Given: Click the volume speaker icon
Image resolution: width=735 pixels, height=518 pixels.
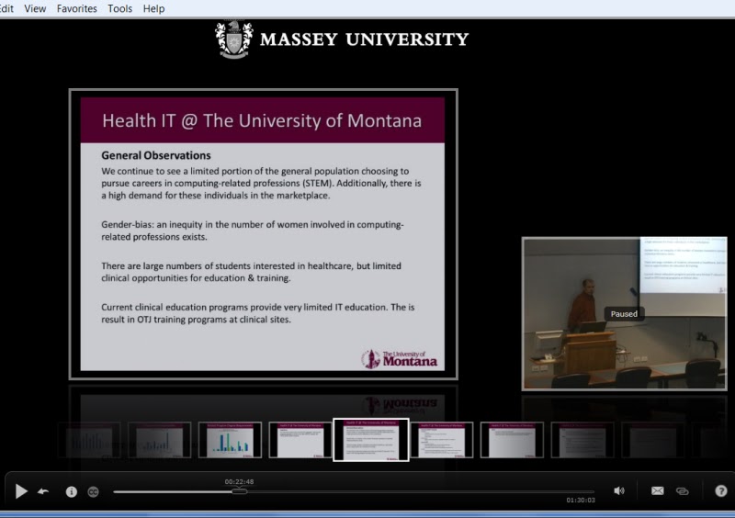Looking at the screenshot, I should (618, 490).
